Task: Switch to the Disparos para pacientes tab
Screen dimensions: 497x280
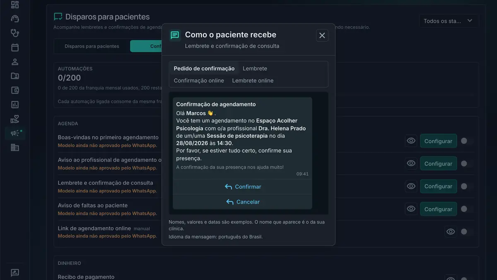Action: click(92, 46)
